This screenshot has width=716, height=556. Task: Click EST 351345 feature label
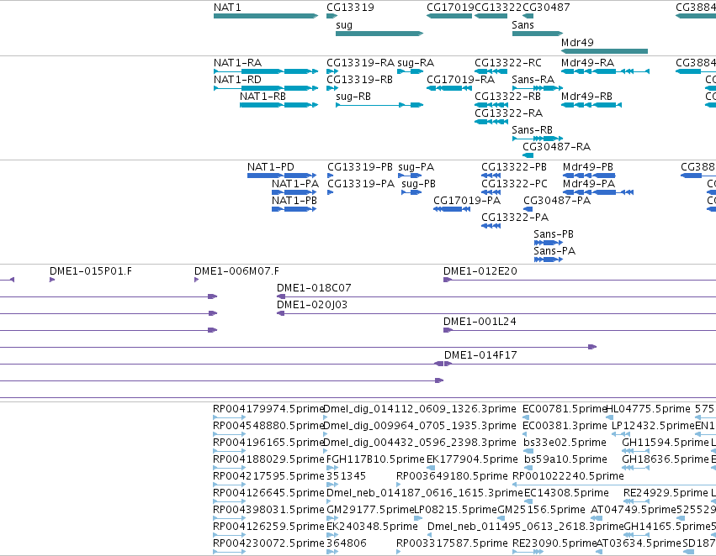tap(346, 476)
